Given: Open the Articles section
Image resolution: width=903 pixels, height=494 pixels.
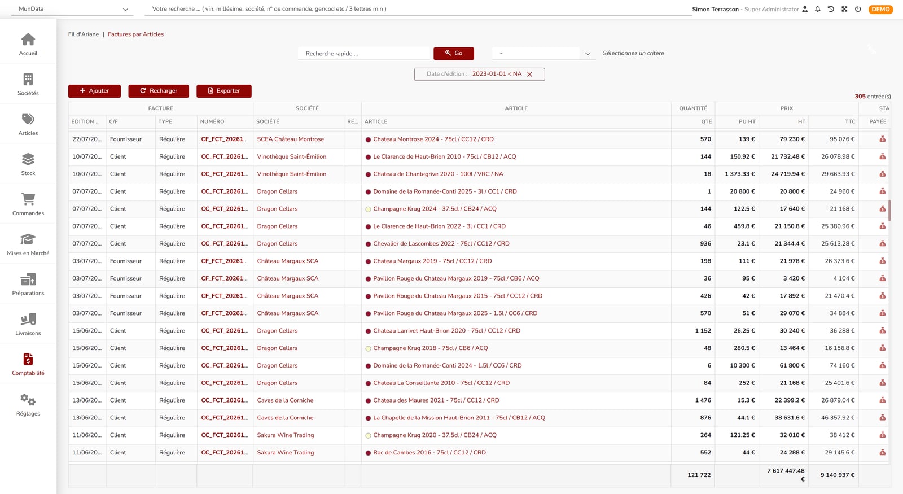Looking at the screenshot, I should point(28,124).
